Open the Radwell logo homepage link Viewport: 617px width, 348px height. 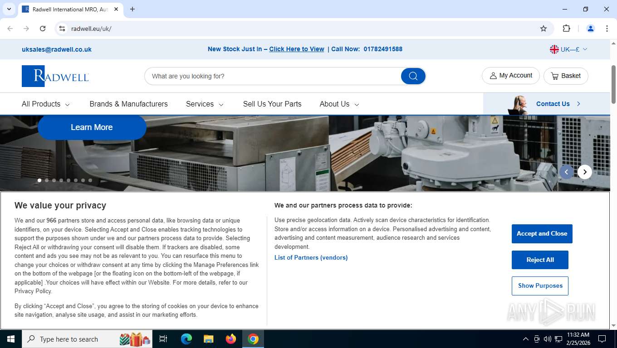[55, 76]
